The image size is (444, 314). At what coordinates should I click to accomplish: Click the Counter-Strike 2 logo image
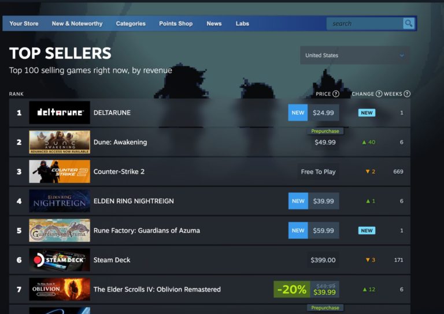tap(60, 171)
